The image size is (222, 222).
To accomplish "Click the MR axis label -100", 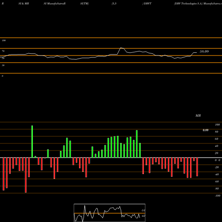I will (218, 196).
